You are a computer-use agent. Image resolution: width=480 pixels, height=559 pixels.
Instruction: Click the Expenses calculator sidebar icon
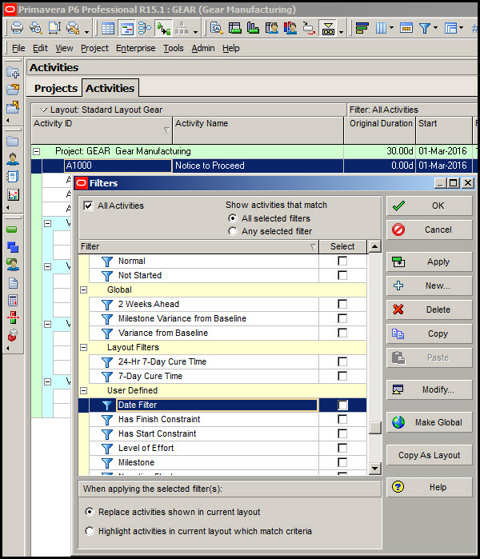coord(13,301)
